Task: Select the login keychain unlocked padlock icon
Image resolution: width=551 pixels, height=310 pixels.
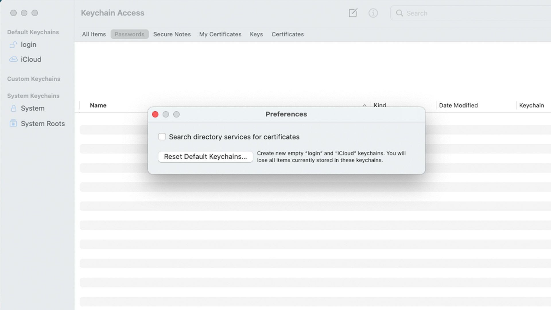Action: coord(13,45)
